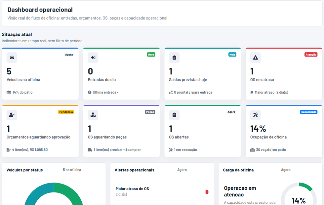
Task: Click the teal Hoje badge on Saídas previstas hoje
Action: pyautogui.click(x=232, y=55)
